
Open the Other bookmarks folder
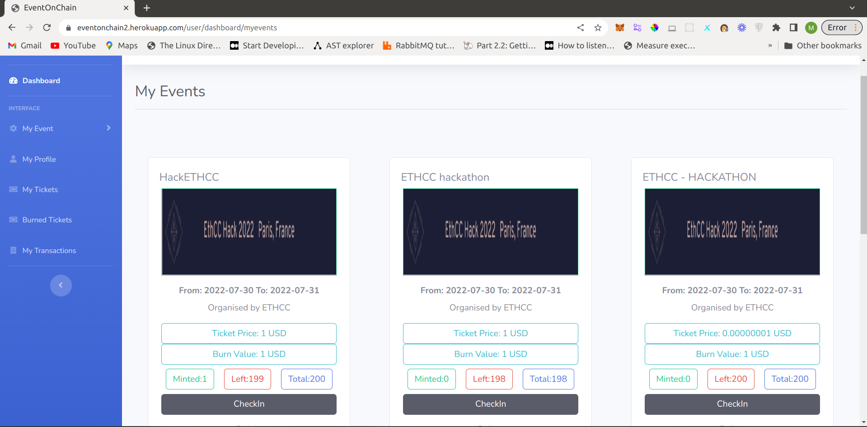click(x=823, y=46)
